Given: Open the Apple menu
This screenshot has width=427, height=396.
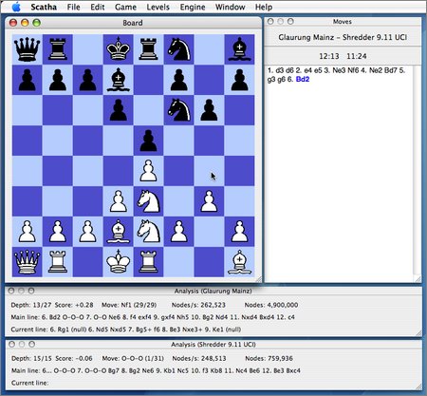Looking at the screenshot, I should click(16, 7).
